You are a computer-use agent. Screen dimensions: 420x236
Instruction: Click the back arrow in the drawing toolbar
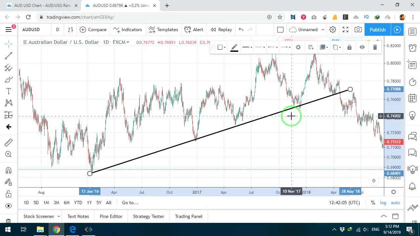(x=9, y=127)
